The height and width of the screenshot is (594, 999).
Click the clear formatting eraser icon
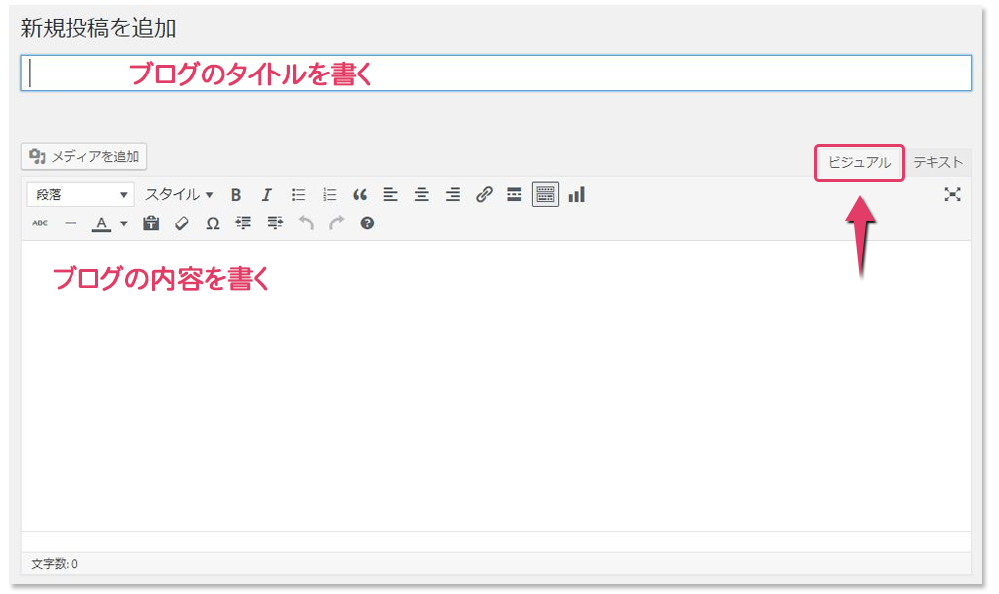tap(181, 223)
